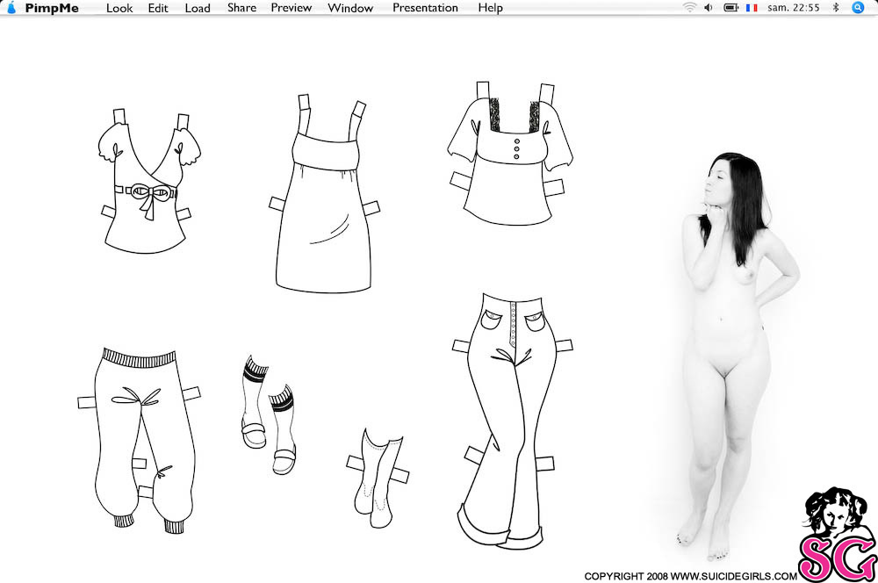Click the WWW.SUICIDEGIRLS.COM copyright text

point(733,576)
